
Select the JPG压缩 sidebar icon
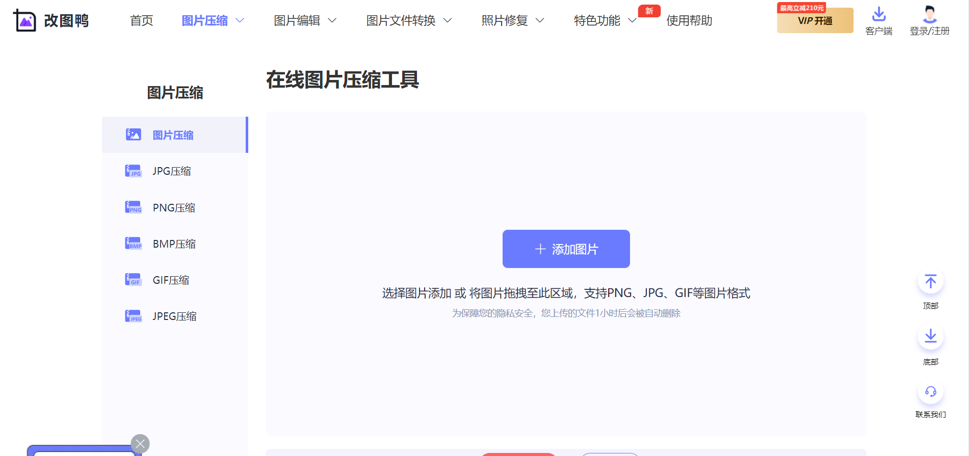(134, 171)
